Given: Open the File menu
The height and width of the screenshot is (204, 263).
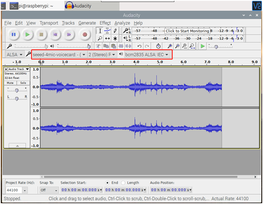Looking at the screenshot, I should tap(8, 23).
